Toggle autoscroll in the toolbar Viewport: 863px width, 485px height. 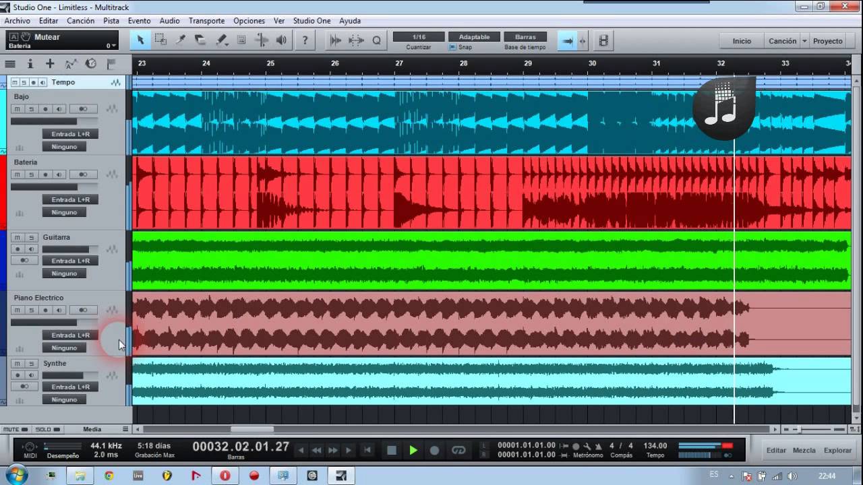click(567, 41)
